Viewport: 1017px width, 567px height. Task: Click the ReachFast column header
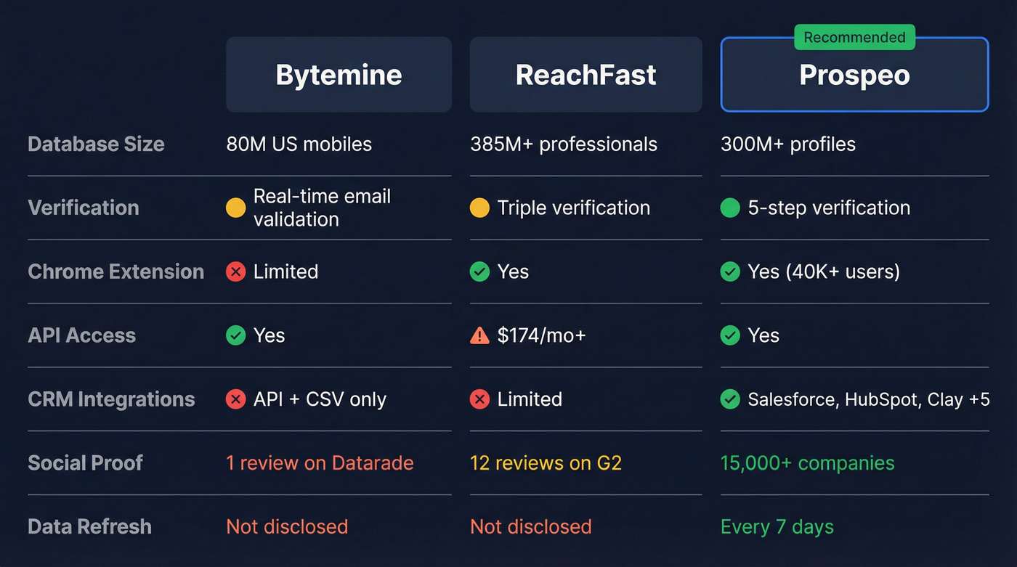(x=586, y=75)
